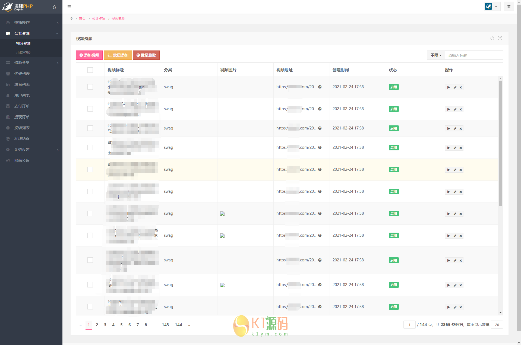Toggle the select-all checkbox in table header
This screenshot has height=345, width=521.
point(90,70)
